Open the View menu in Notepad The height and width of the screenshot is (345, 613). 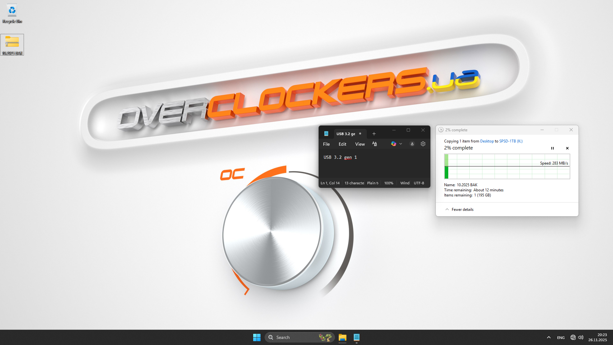click(x=360, y=144)
